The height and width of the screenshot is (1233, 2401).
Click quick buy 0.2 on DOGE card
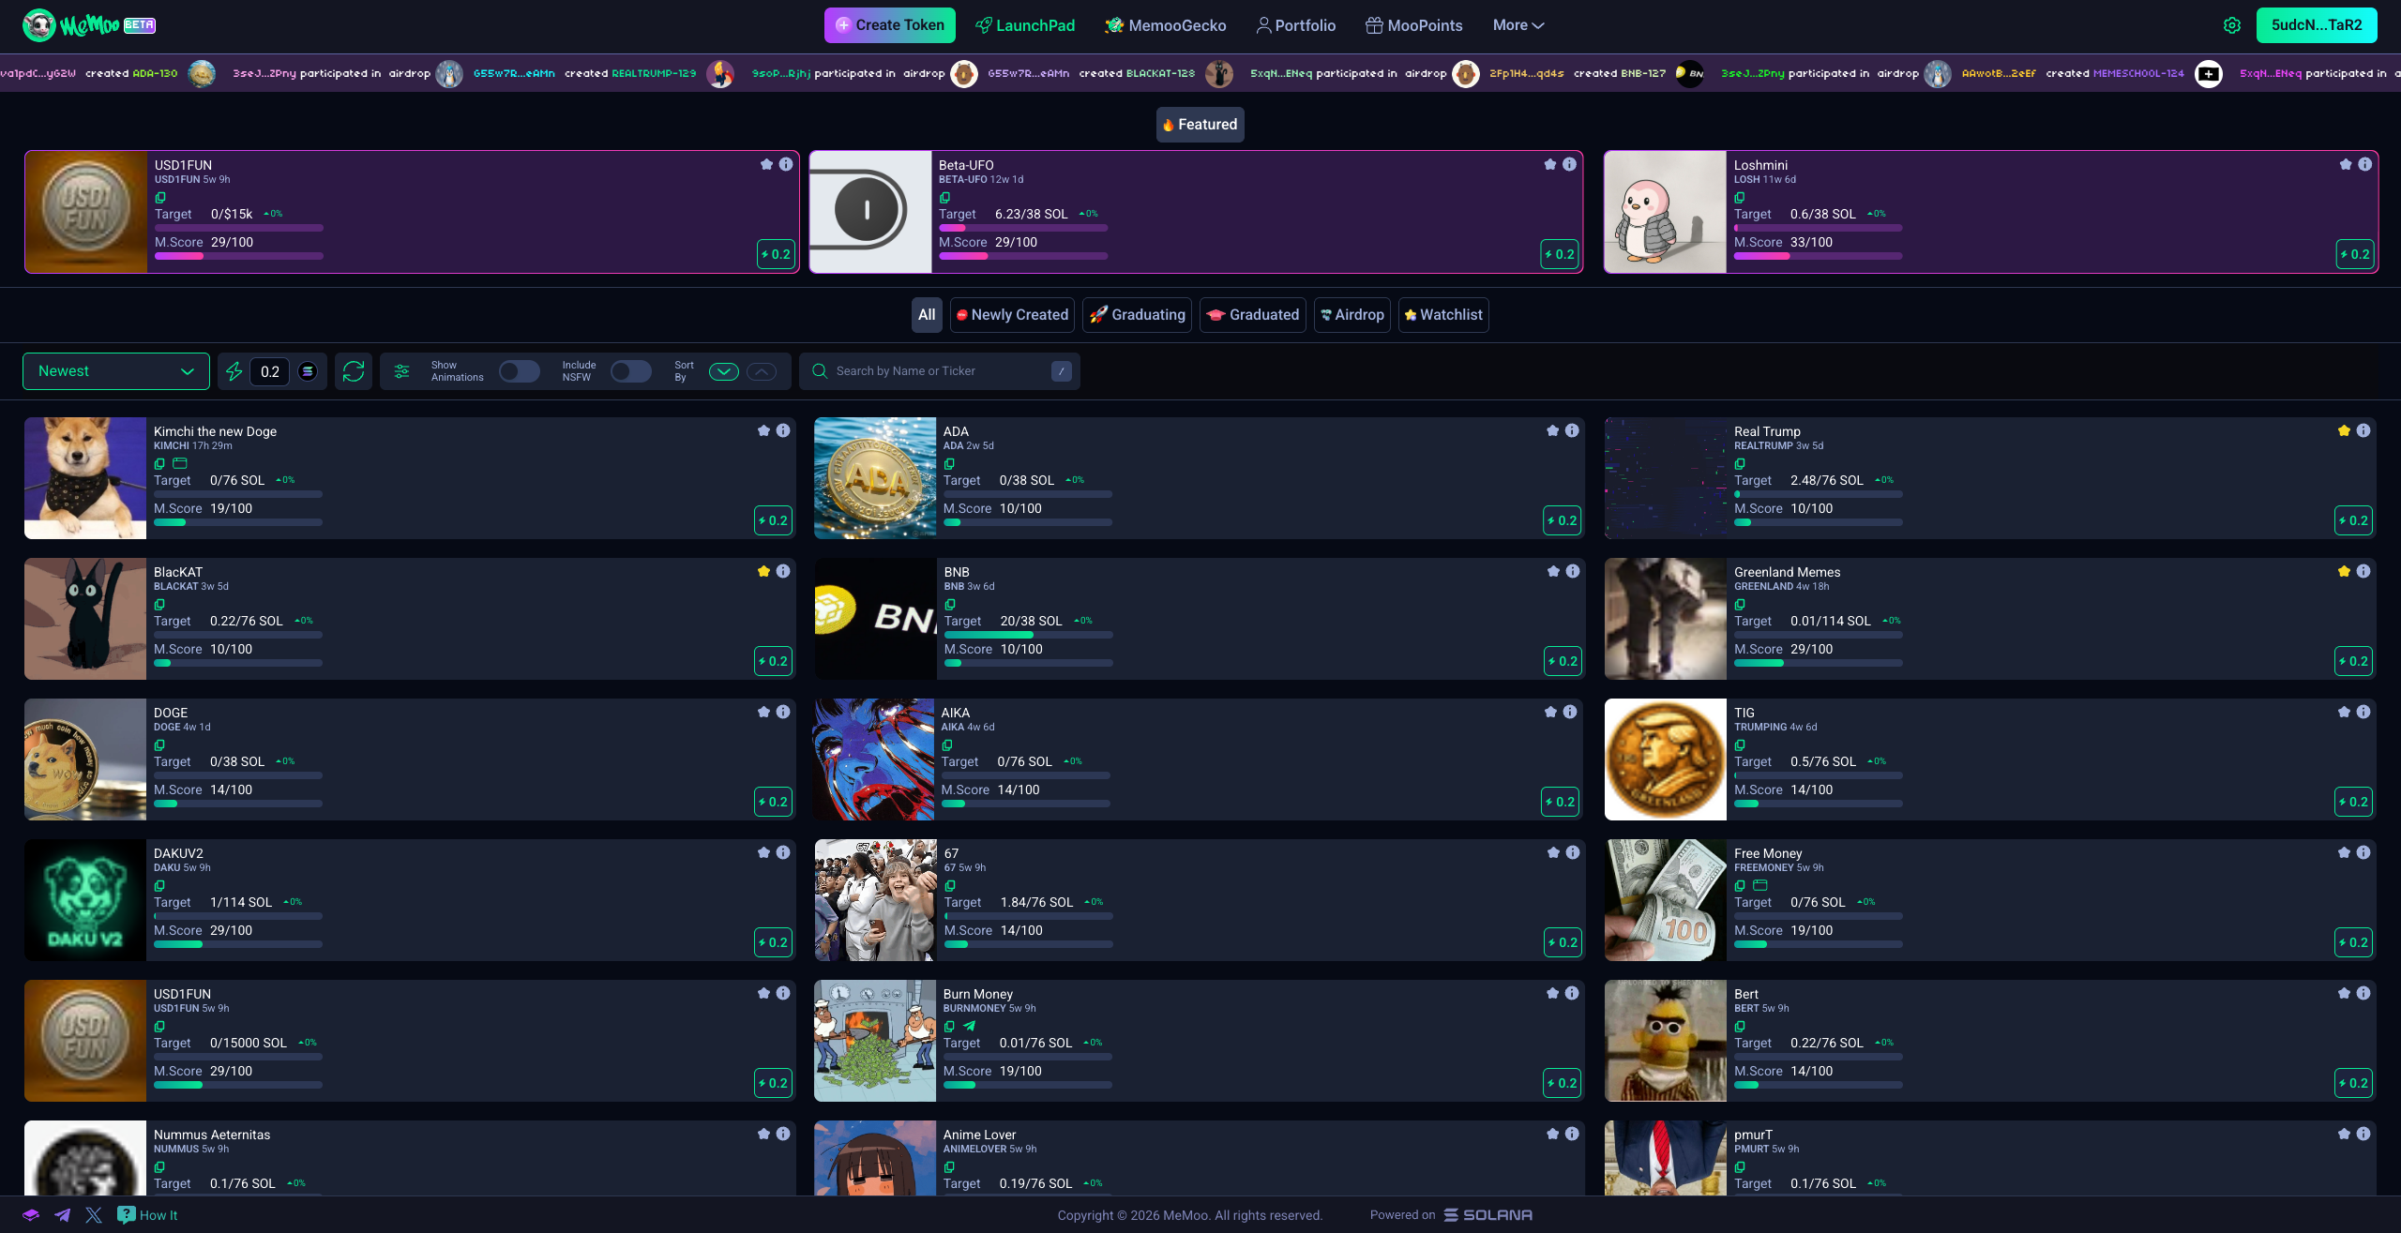point(774,802)
